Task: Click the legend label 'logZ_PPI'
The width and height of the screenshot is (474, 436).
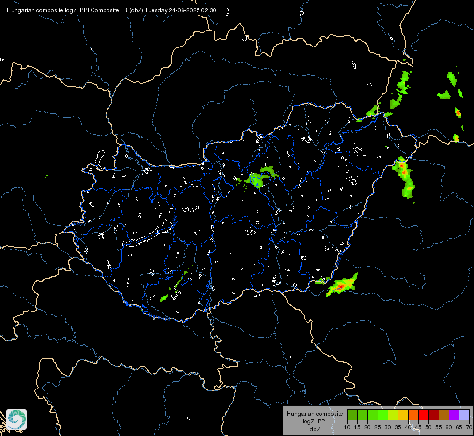Action: click(315, 421)
